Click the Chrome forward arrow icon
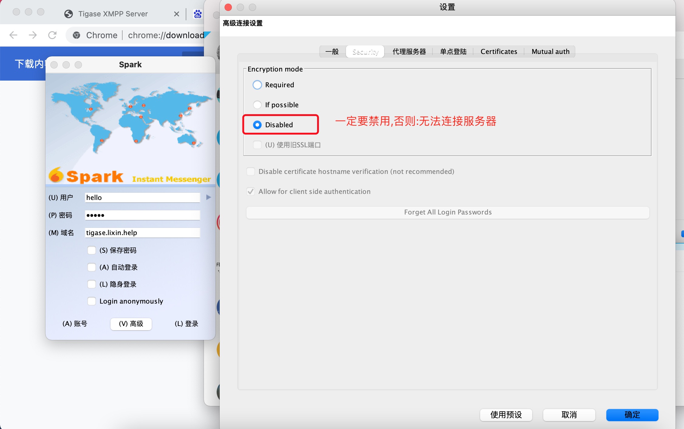 coord(33,35)
